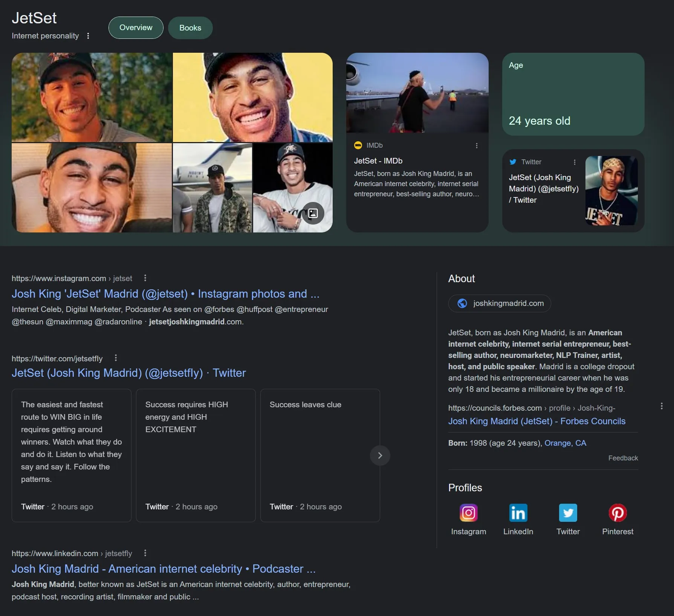Open the JetSet - IMDb card title
Viewport: 674px width, 616px height.
[x=378, y=161]
